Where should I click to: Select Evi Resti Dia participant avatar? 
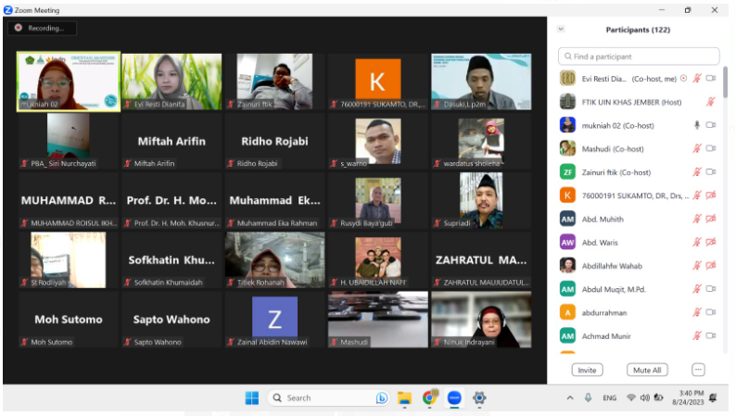(567, 78)
